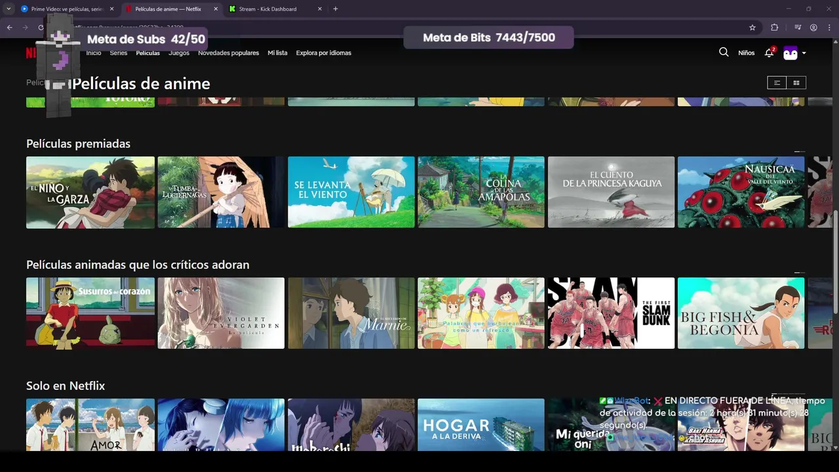
Task: Open Big Fish & Begonia
Action: pyautogui.click(x=741, y=313)
